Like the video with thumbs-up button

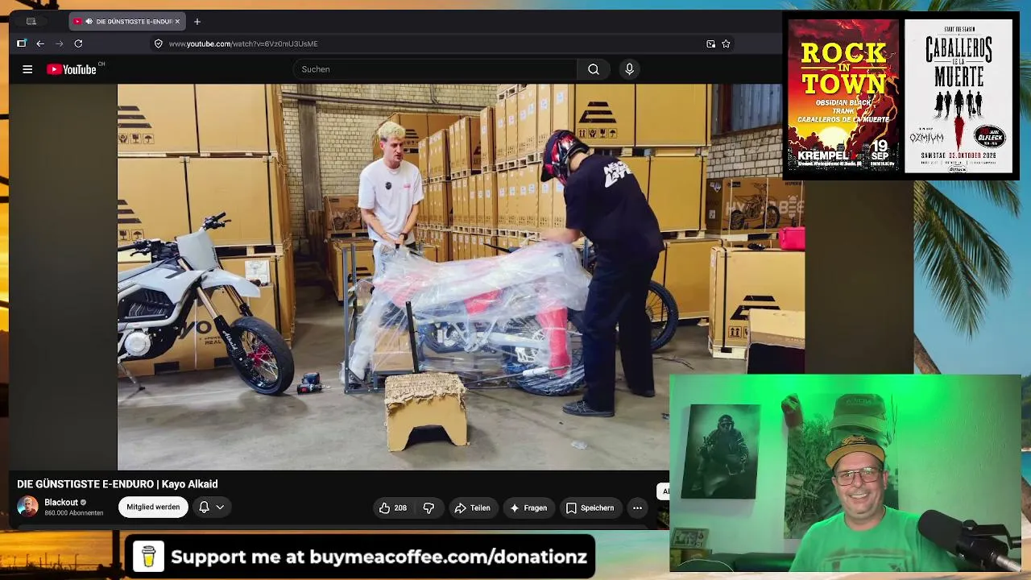tap(393, 507)
